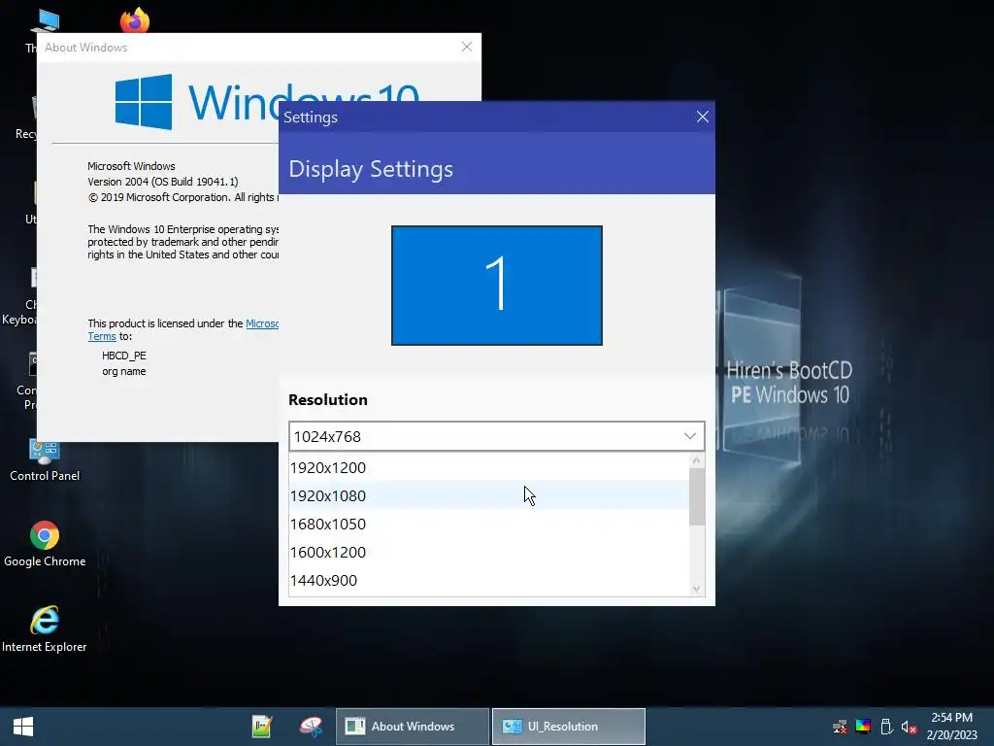The width and height of the screenshot is (994, 746).
Task: Click the HBCD_PE licensee text
Action: point(124,356)
